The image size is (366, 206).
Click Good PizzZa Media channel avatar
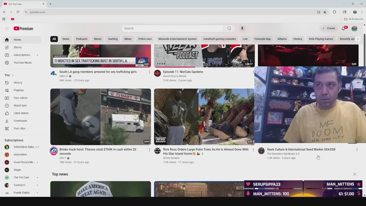158,73
